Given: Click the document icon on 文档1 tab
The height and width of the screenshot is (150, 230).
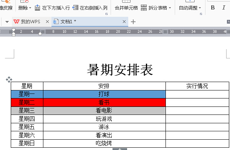Looking at the screenshot, I should tap(56, 22).
